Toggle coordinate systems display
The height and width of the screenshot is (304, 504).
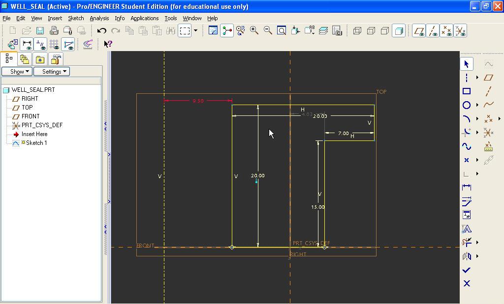click(x=460, y=31)
